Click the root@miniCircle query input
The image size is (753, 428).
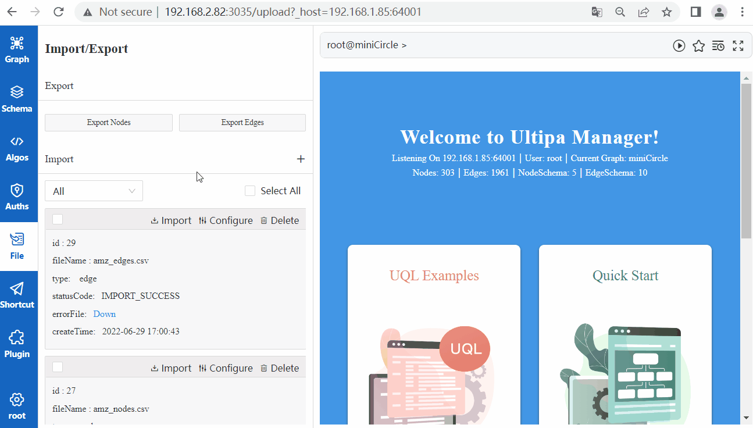click(x=494, y=45)
